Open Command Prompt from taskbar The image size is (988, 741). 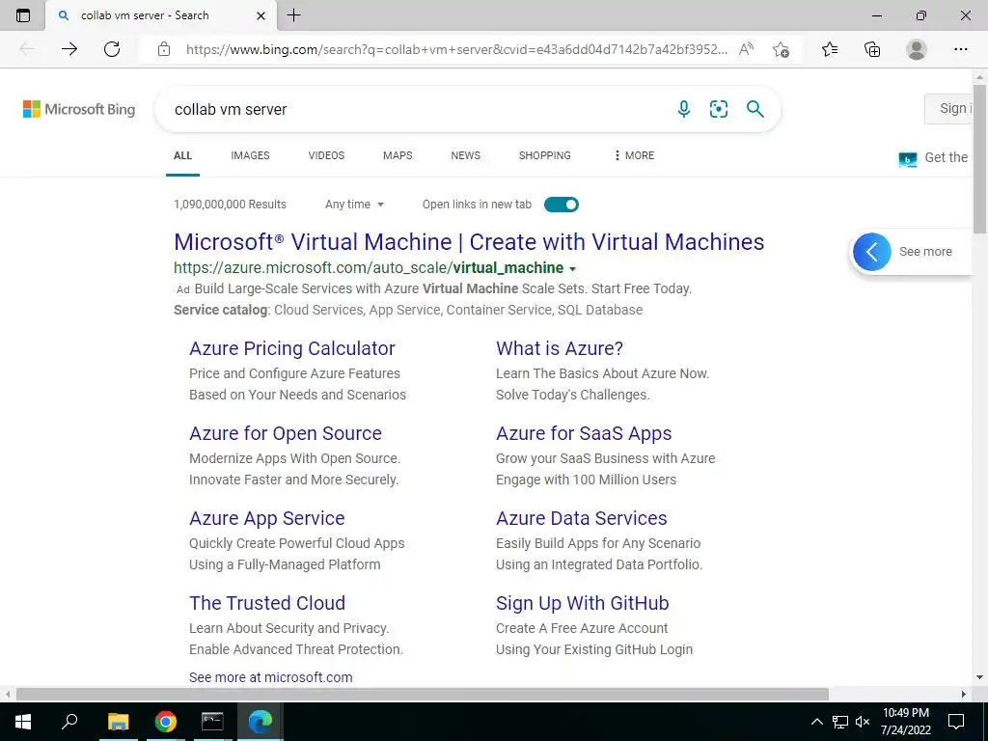pyautogui.click(x=212, y=722)
